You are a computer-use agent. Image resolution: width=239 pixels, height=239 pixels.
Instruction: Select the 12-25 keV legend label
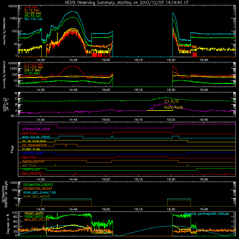[33, 13]
